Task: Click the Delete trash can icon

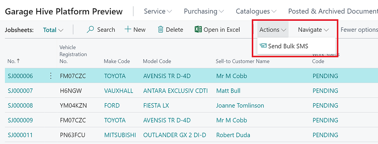Action: coord(161,29)
